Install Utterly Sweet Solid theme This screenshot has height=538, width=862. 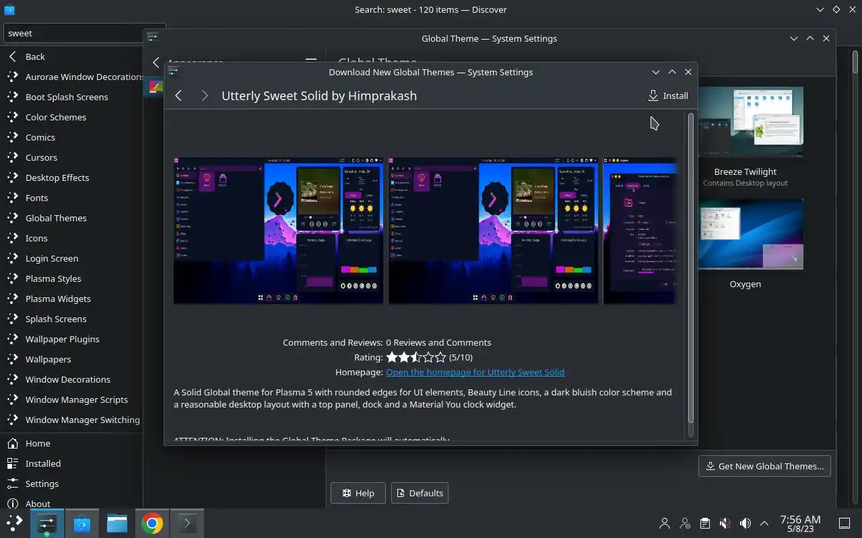(668, 95)
